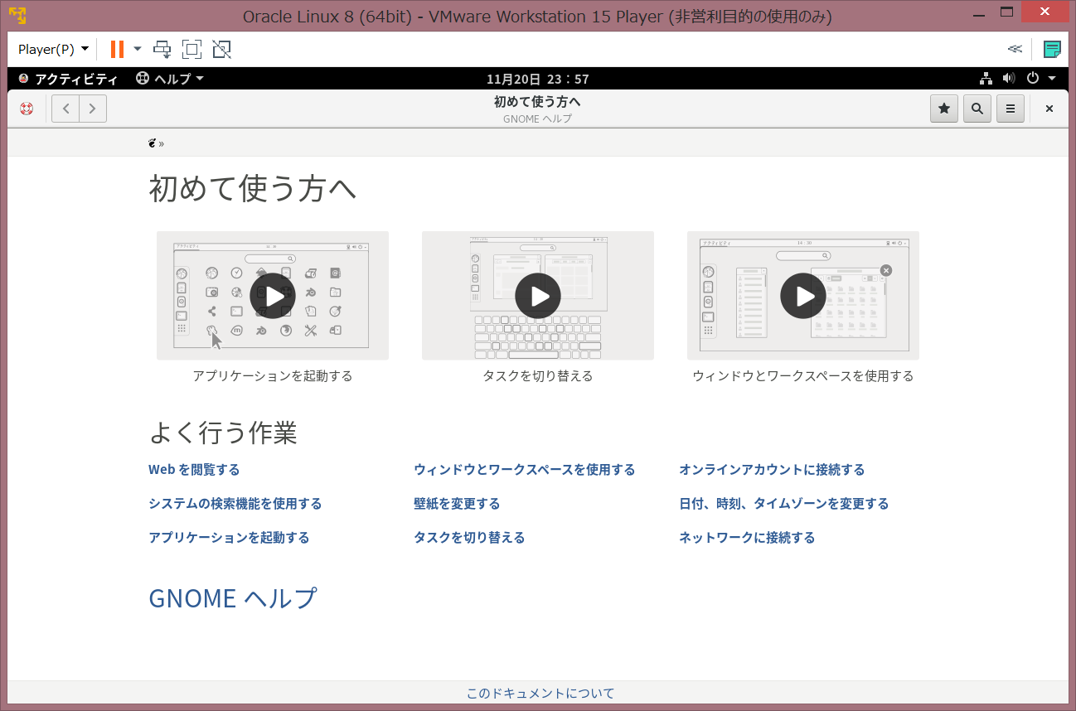This screenshot has width=1076, height=711.
Task: Click the network status icon in top bar
Action: point(986,79)
